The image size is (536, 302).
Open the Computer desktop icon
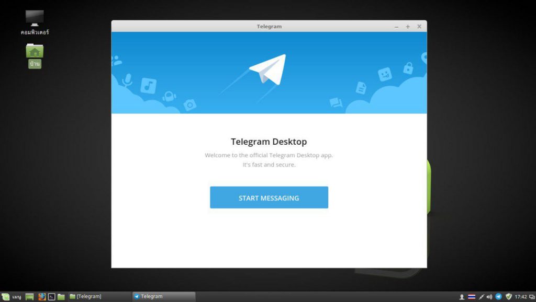point(35,22)
